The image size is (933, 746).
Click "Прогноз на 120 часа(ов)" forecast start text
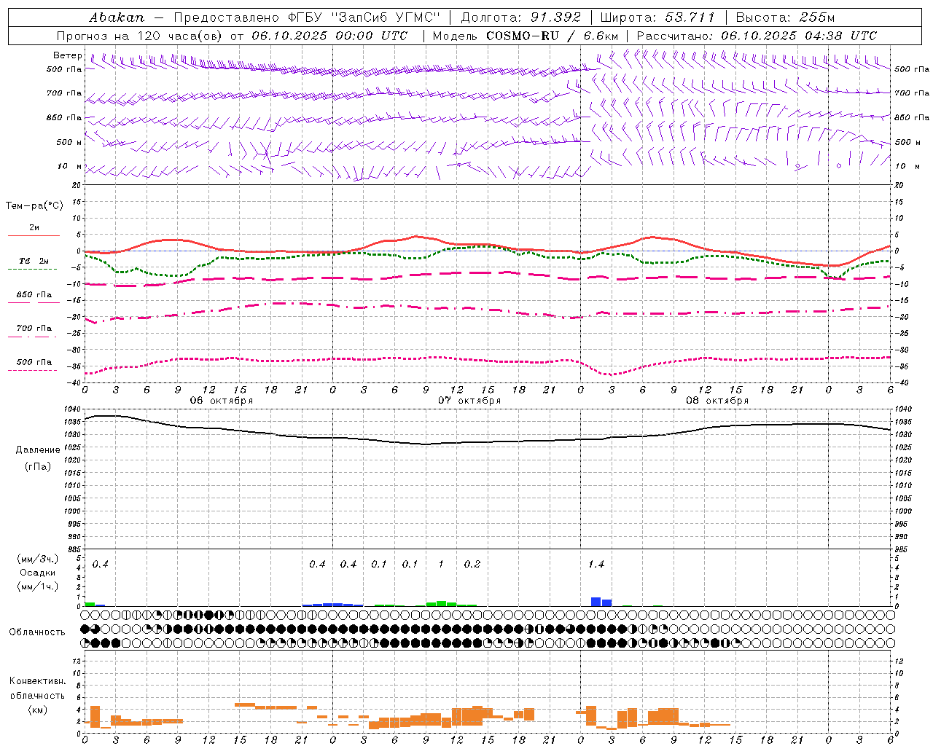pos(141,36)
